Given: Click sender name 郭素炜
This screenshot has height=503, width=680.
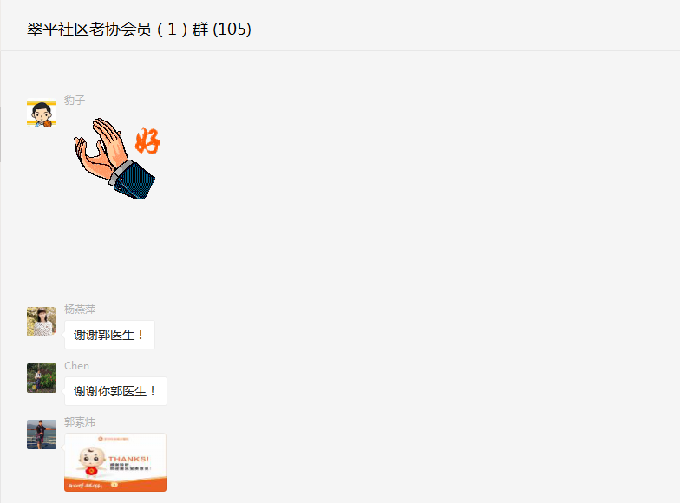Looking at the screenshot, I should tap(80, 421).
